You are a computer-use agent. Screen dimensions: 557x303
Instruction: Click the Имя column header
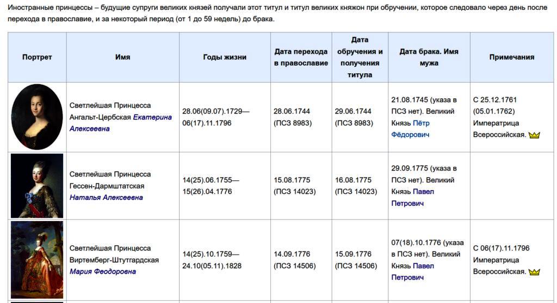click(x=123, y=57)
